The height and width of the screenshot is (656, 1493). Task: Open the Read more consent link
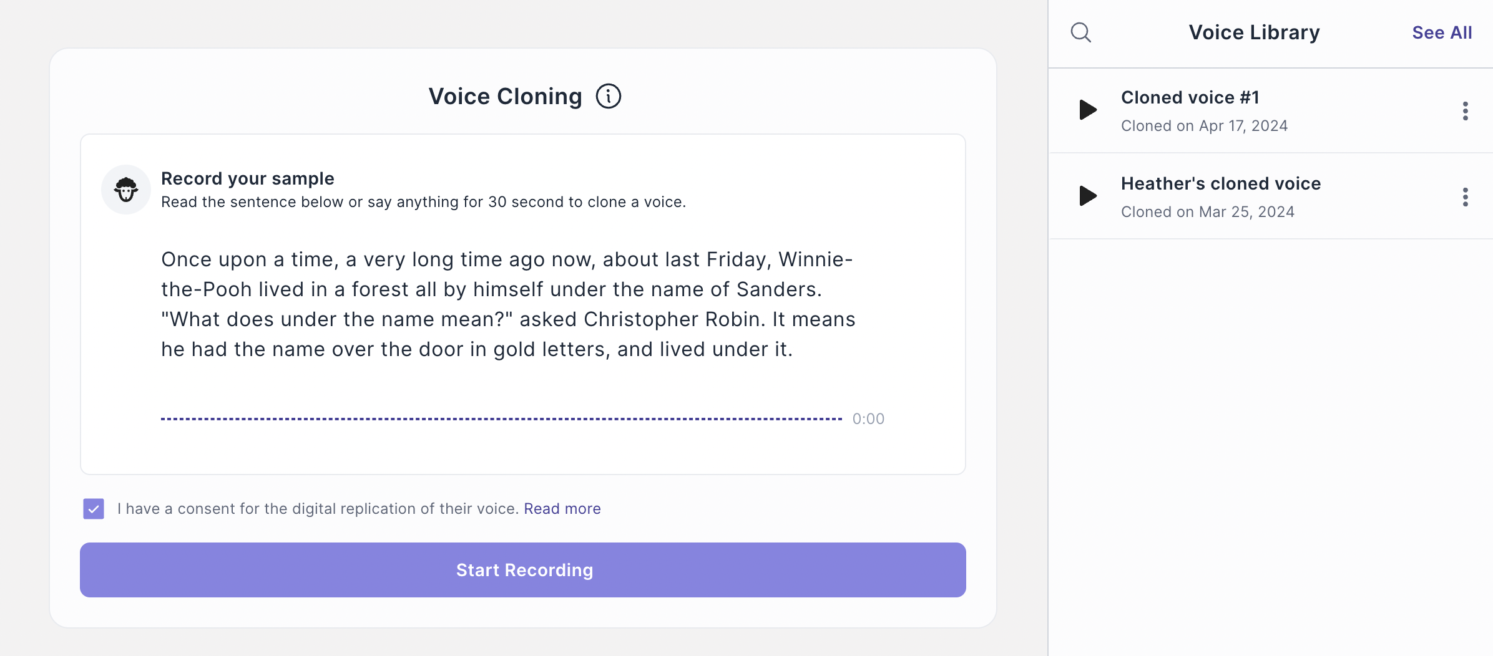(x=562, y=509)
